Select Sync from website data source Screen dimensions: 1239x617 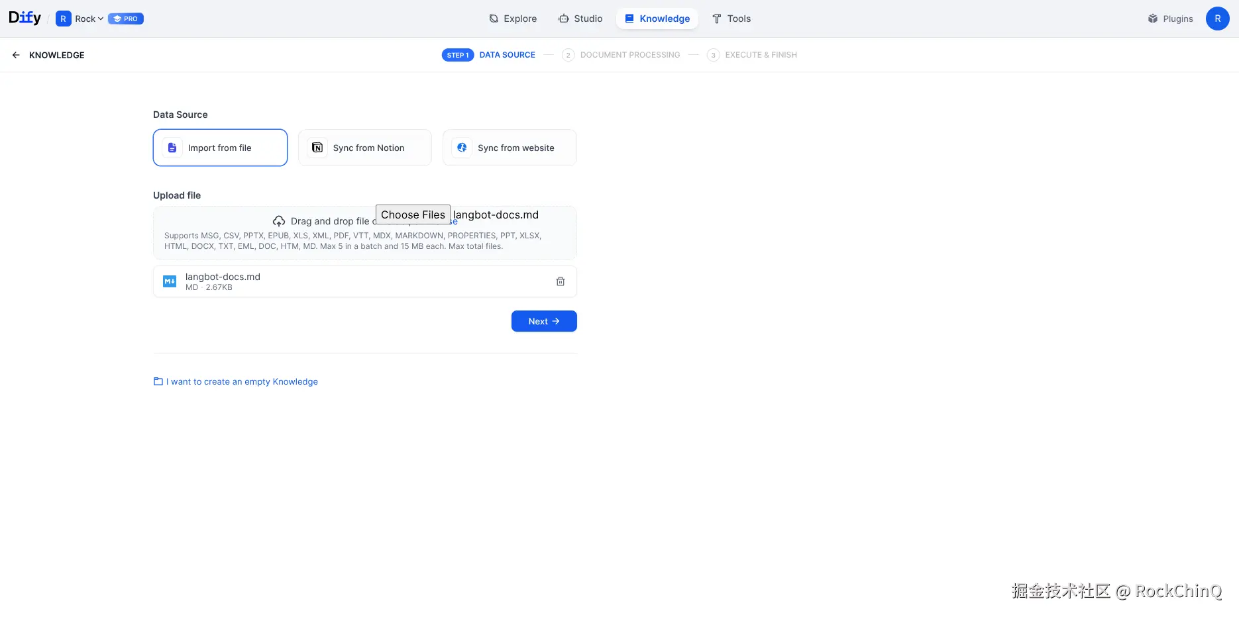click(510, 148)
